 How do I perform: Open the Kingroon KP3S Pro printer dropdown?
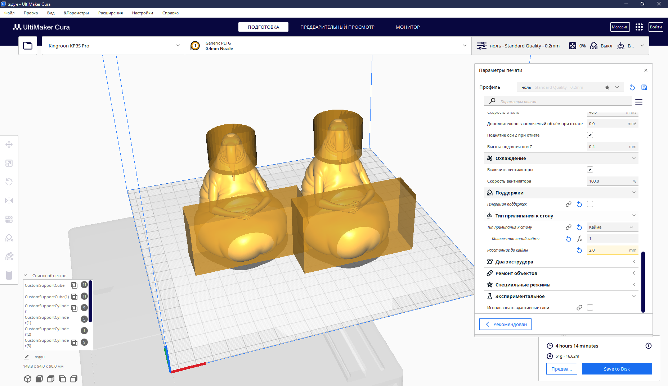(113, 46)
